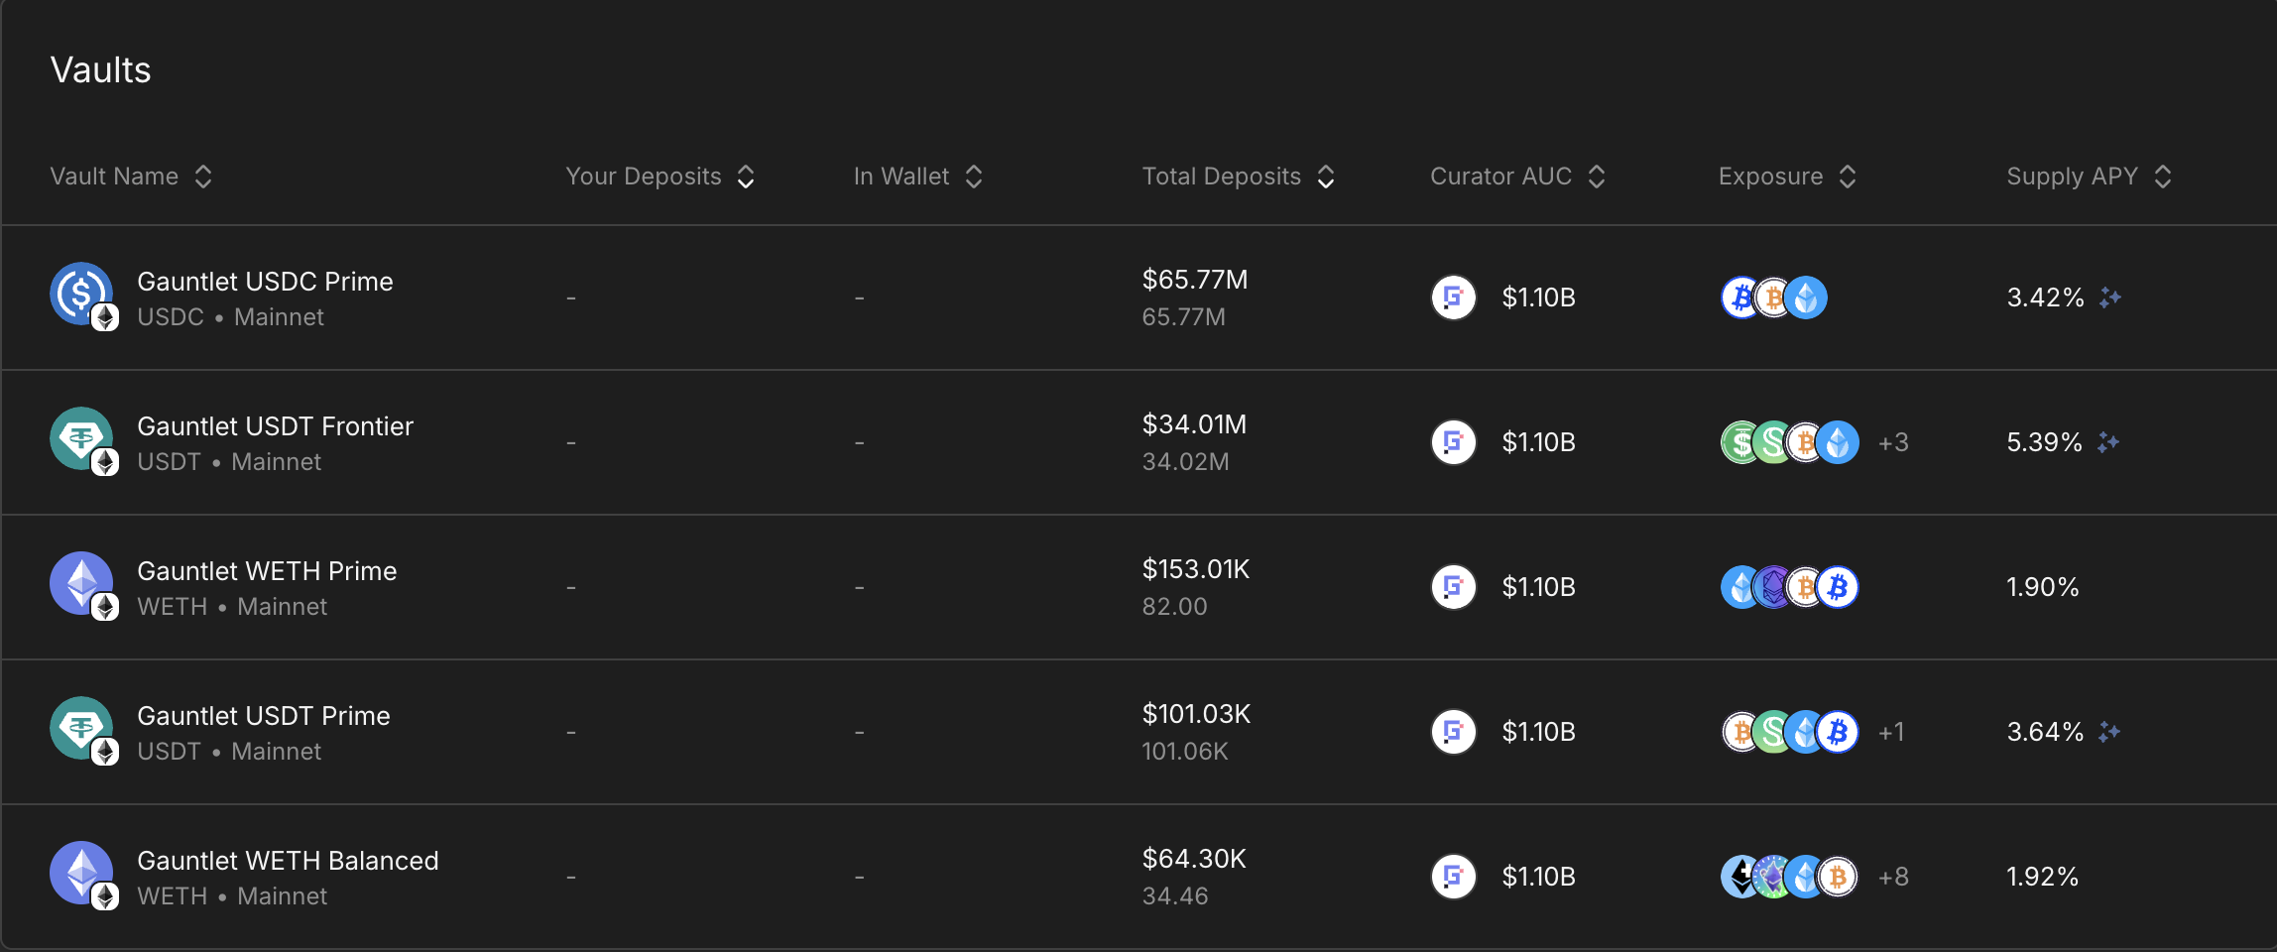Click exposure icons in WETH Prime row
The width and height of the screenshot is (2277, 952).
(x=1789, y=587)
